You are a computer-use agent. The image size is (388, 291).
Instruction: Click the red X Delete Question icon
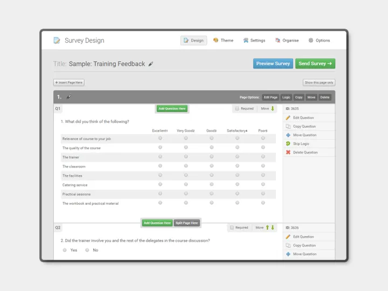point(288,152)
